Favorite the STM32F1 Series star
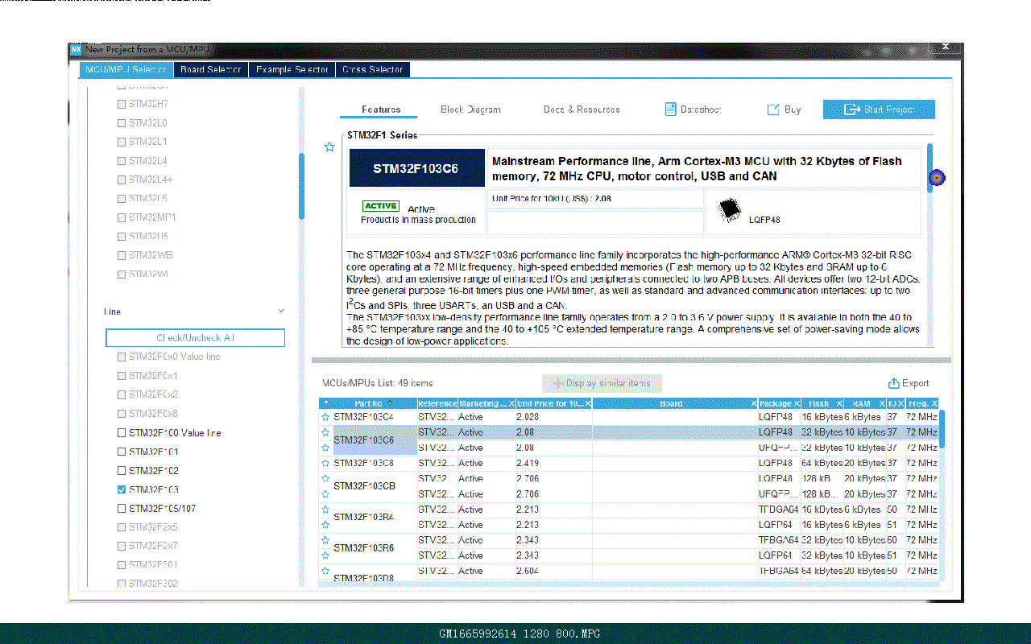 329,147
